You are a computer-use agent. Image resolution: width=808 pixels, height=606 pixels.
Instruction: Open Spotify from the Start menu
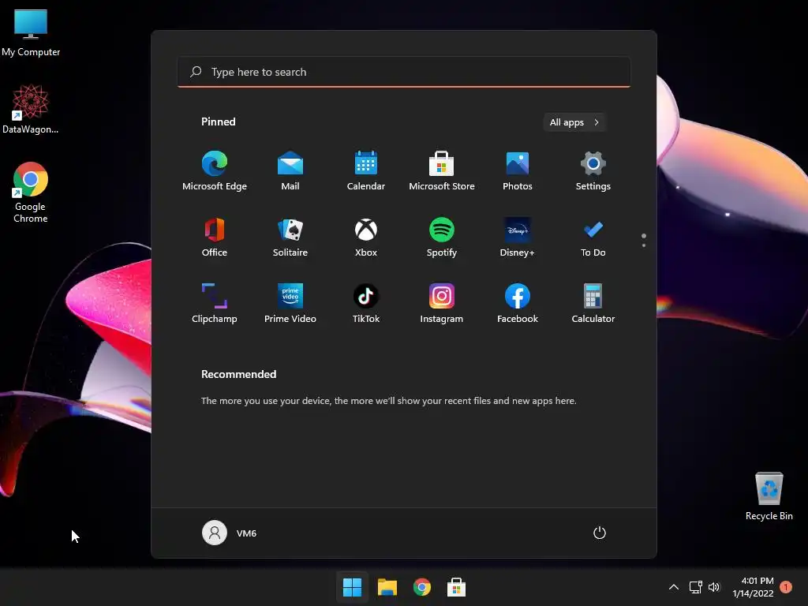pyautogui.click(x=442, y=237)
